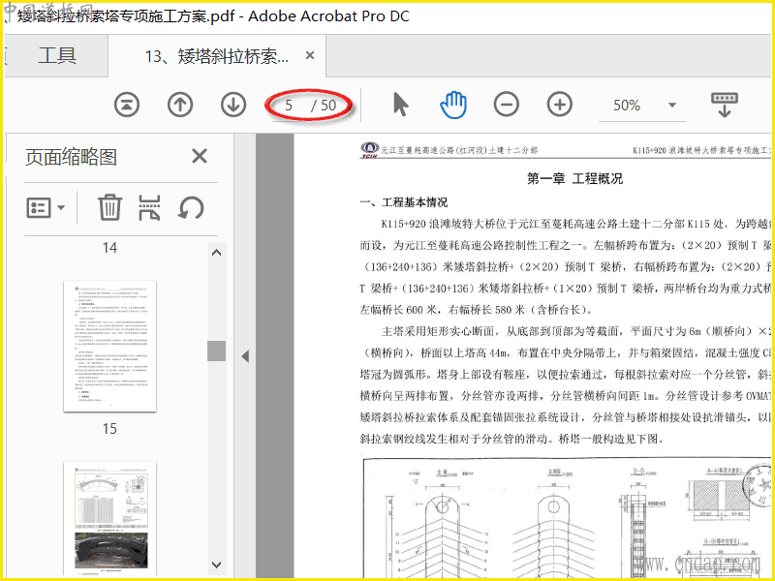The image size is (775, 581).
Task: Click the extract pages scissors icon
Action: coord(149,207)
